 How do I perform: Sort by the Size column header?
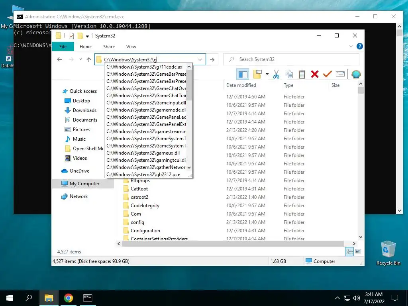point(343,85)
